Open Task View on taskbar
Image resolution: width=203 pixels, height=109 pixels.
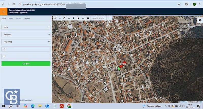coord(18,106)
